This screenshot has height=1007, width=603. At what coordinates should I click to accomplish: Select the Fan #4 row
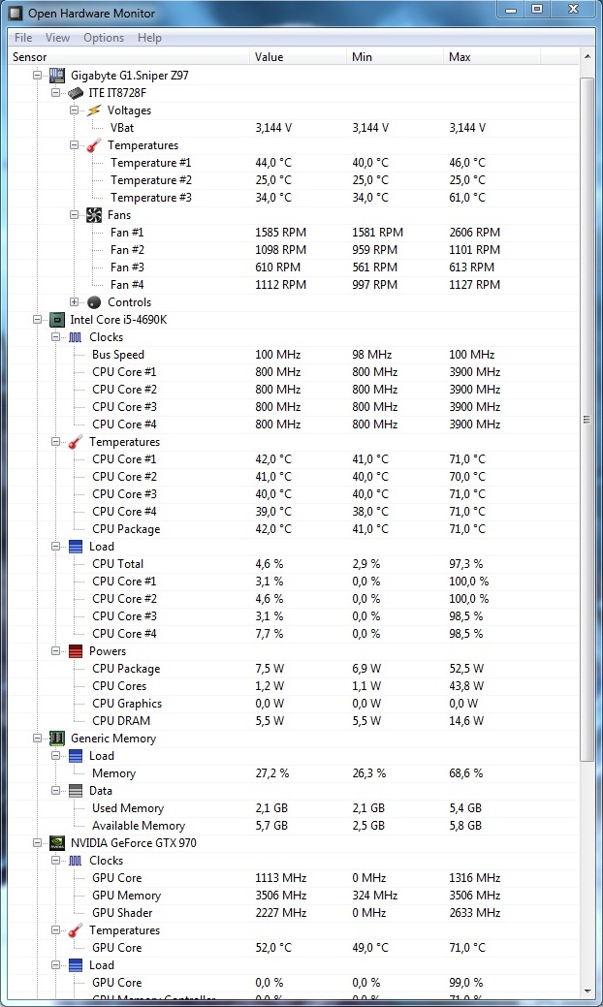click(293, 285)
